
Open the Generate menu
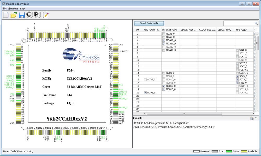coord(13,9)
